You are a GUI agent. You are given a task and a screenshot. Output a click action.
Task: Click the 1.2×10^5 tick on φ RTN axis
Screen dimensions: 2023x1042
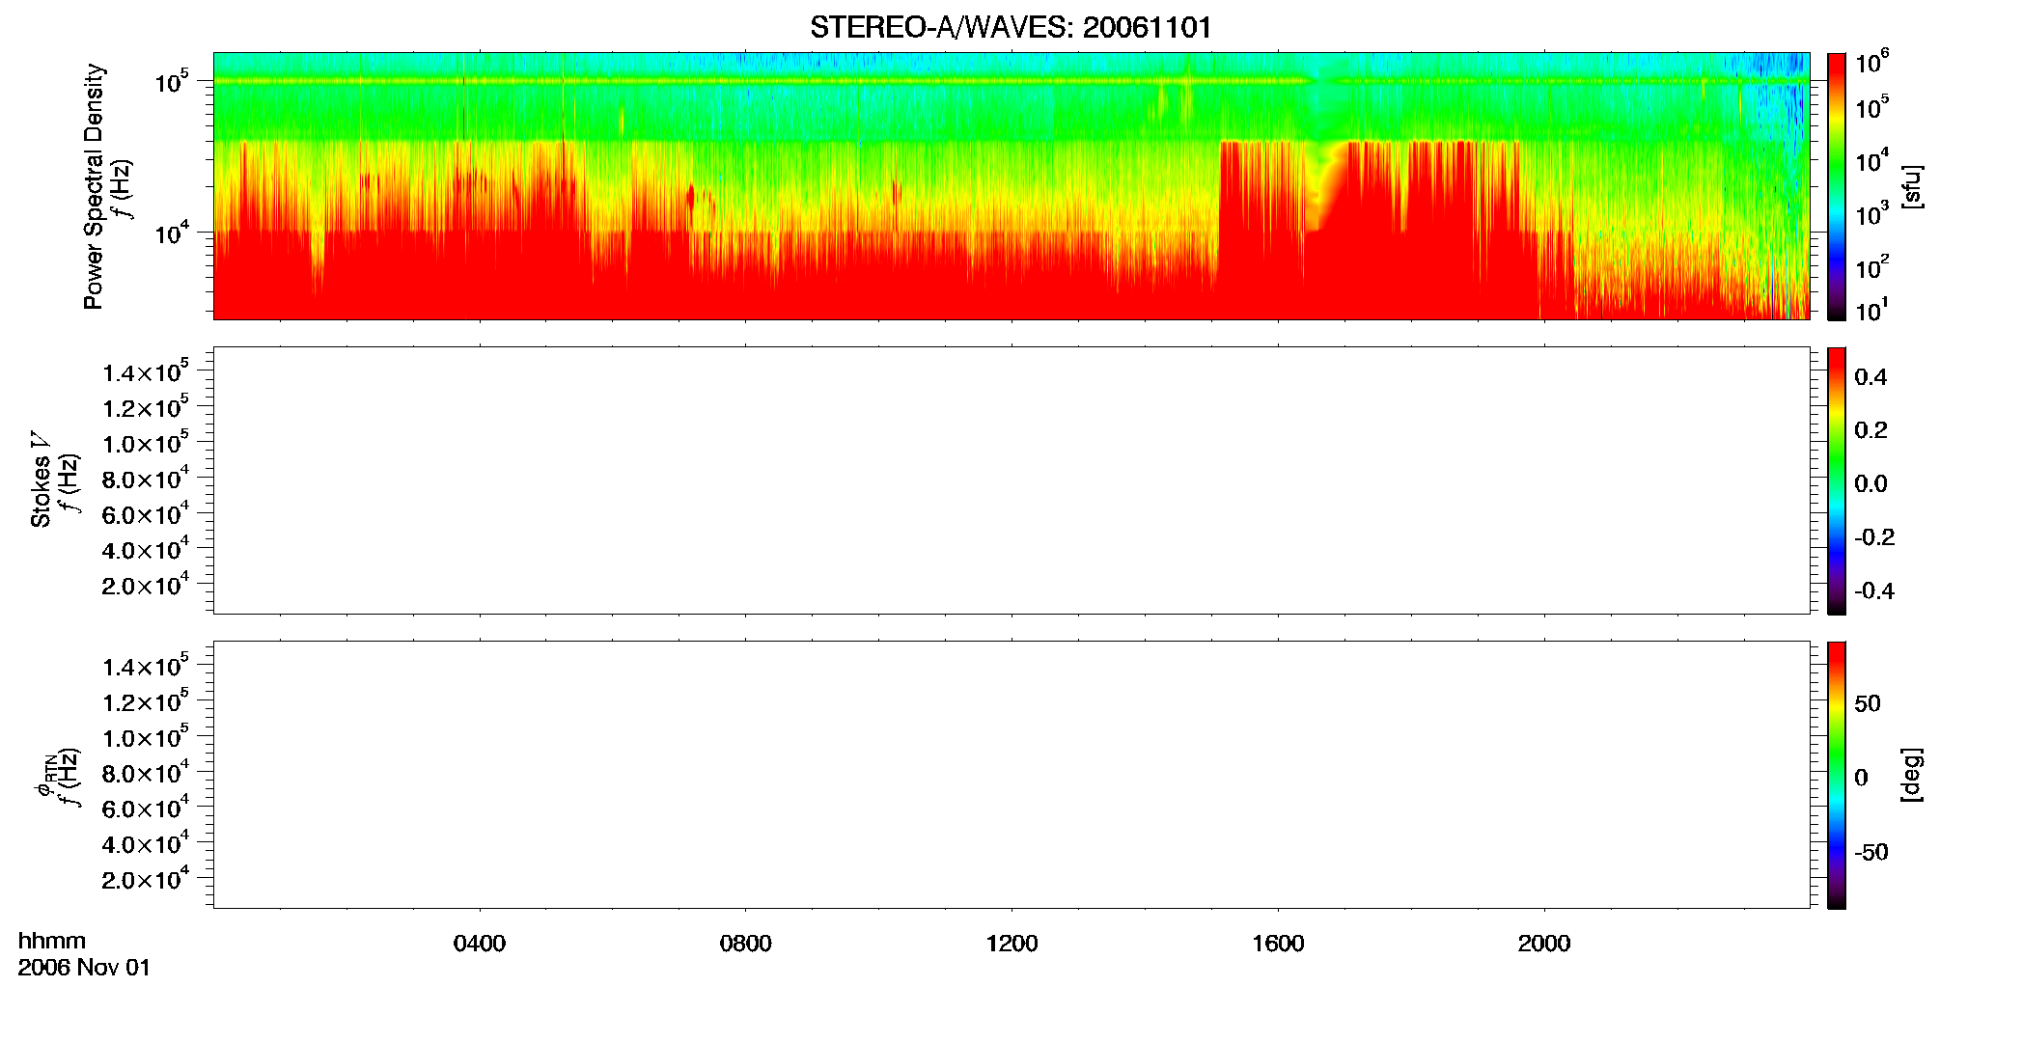(x=146, y=700)
